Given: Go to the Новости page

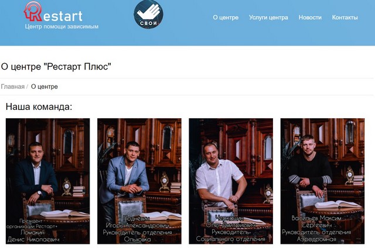Looking at the screenshot, I should point(310,18).
